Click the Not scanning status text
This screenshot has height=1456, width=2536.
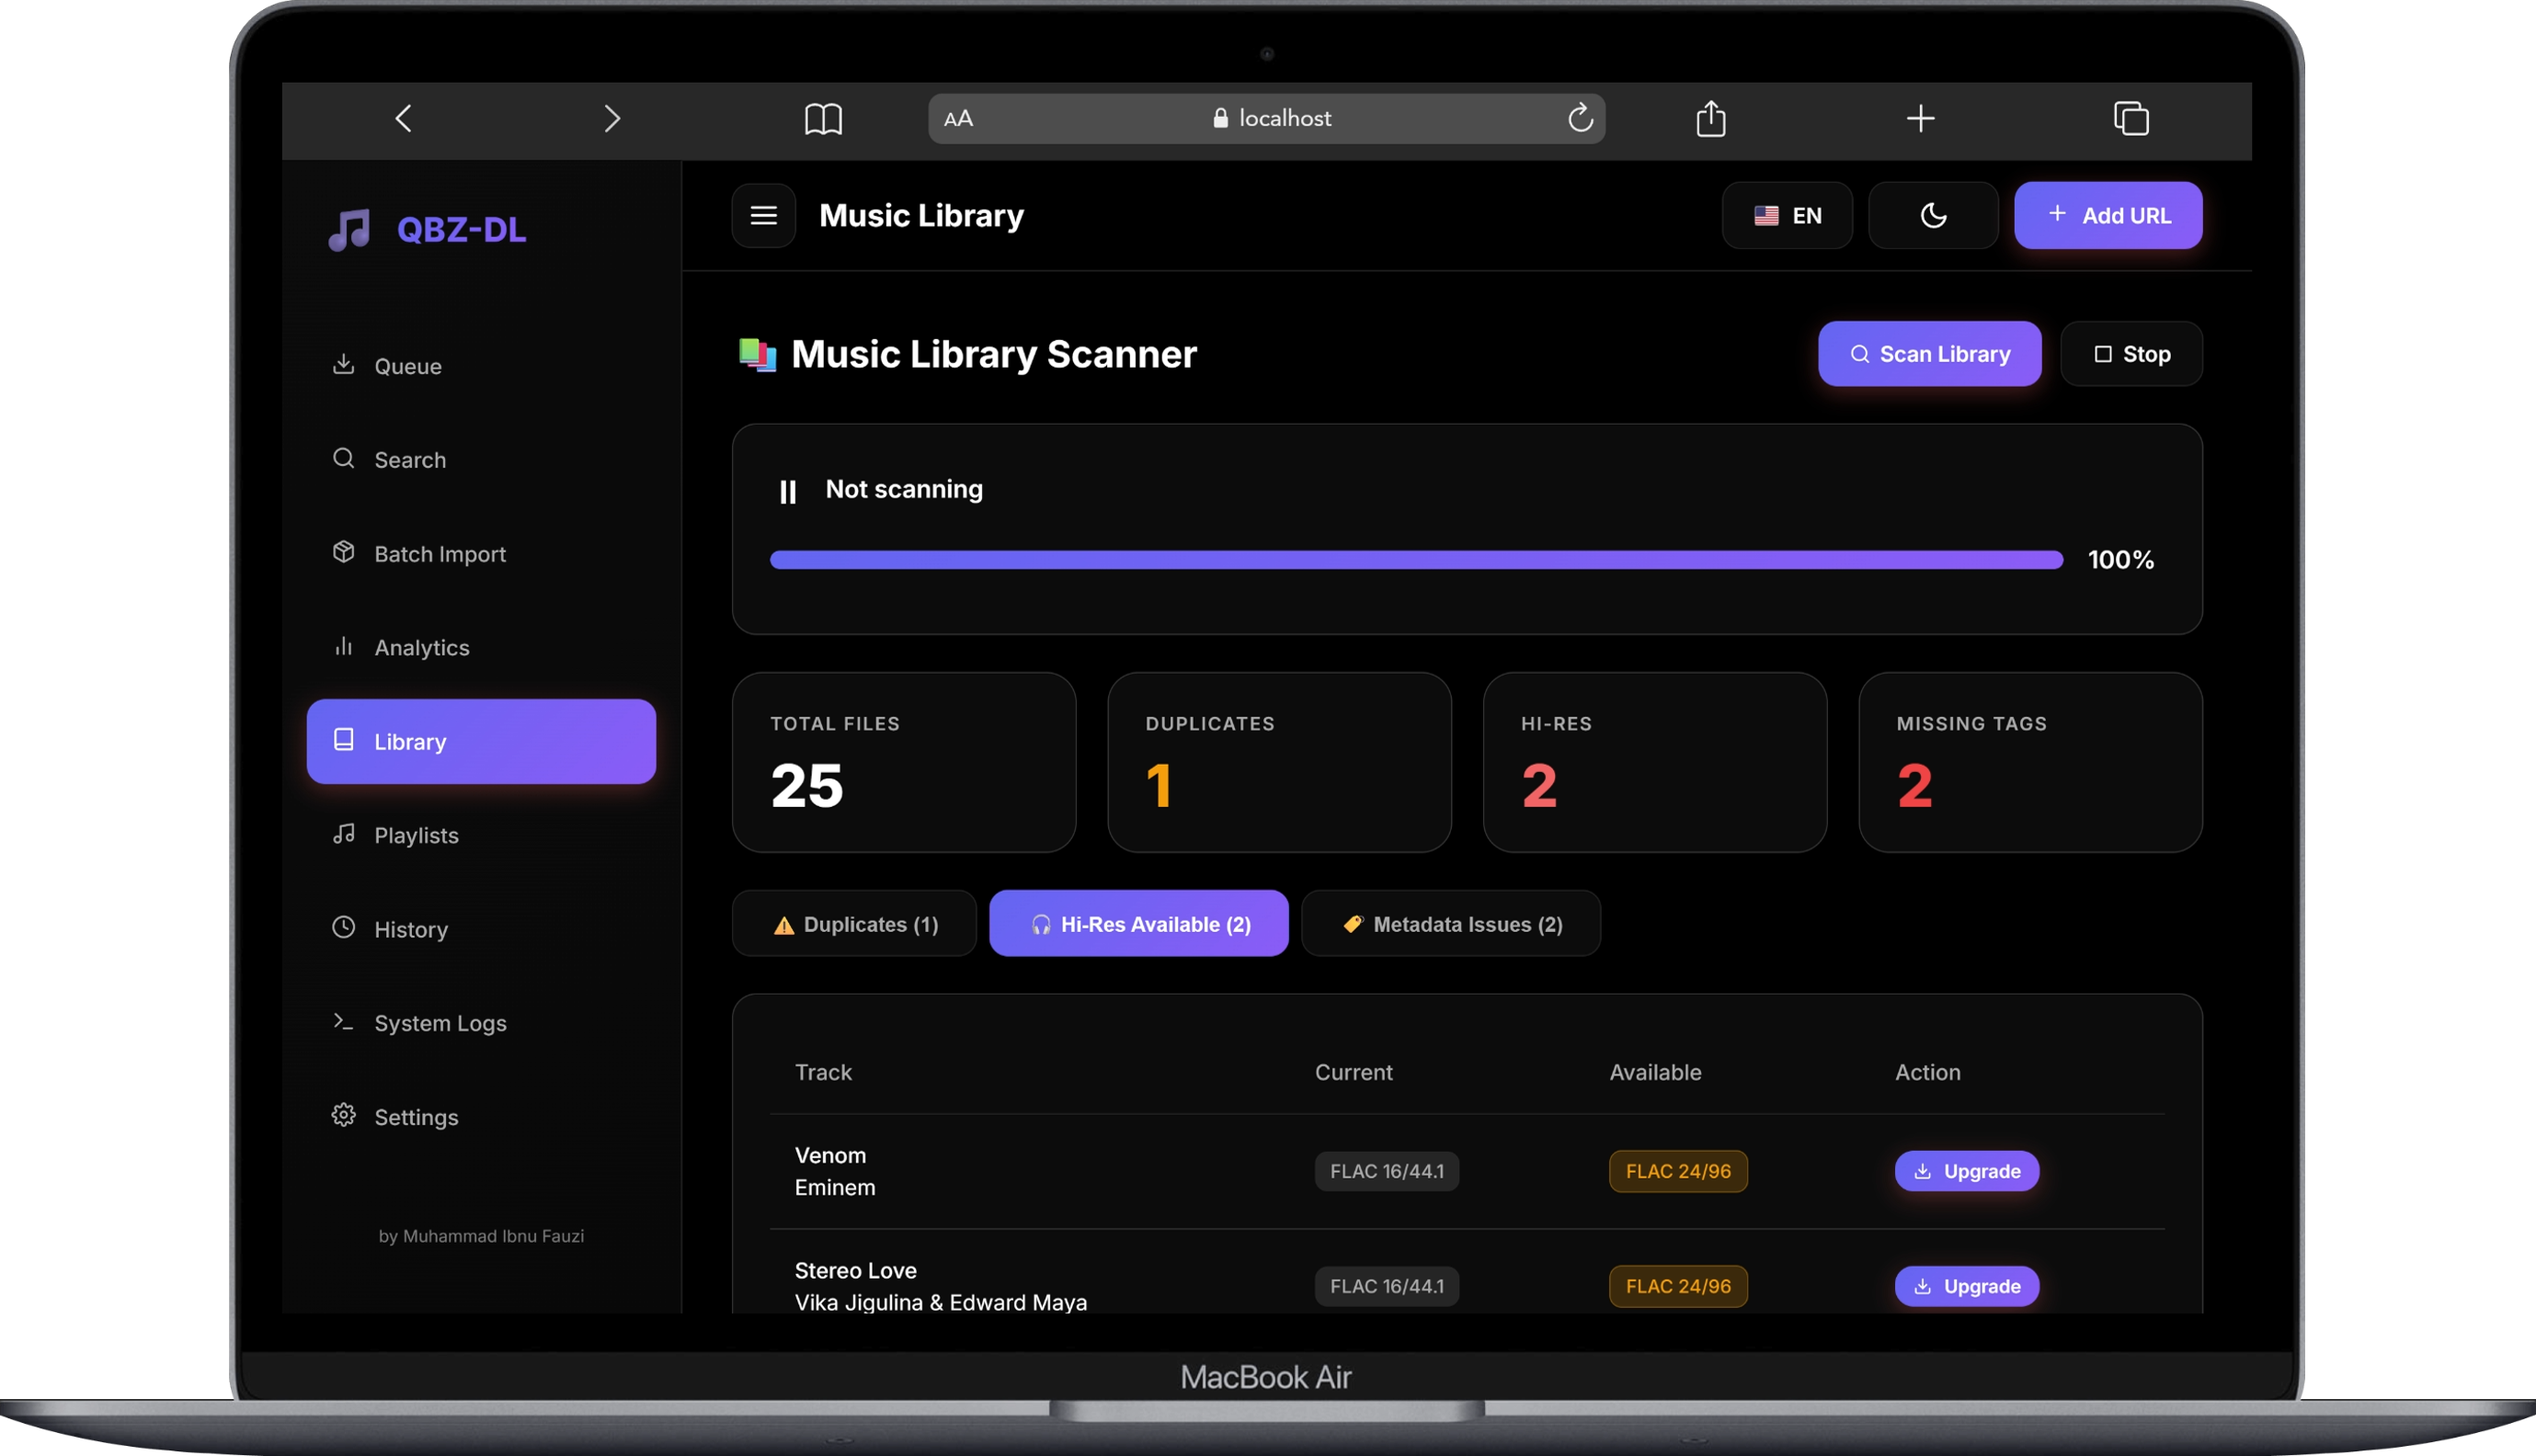(904, 489)
